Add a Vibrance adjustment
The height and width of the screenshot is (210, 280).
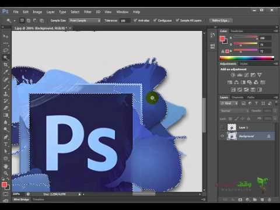pos(260,75)
